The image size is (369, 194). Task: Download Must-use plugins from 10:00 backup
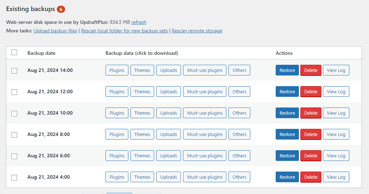coord(205,113)
